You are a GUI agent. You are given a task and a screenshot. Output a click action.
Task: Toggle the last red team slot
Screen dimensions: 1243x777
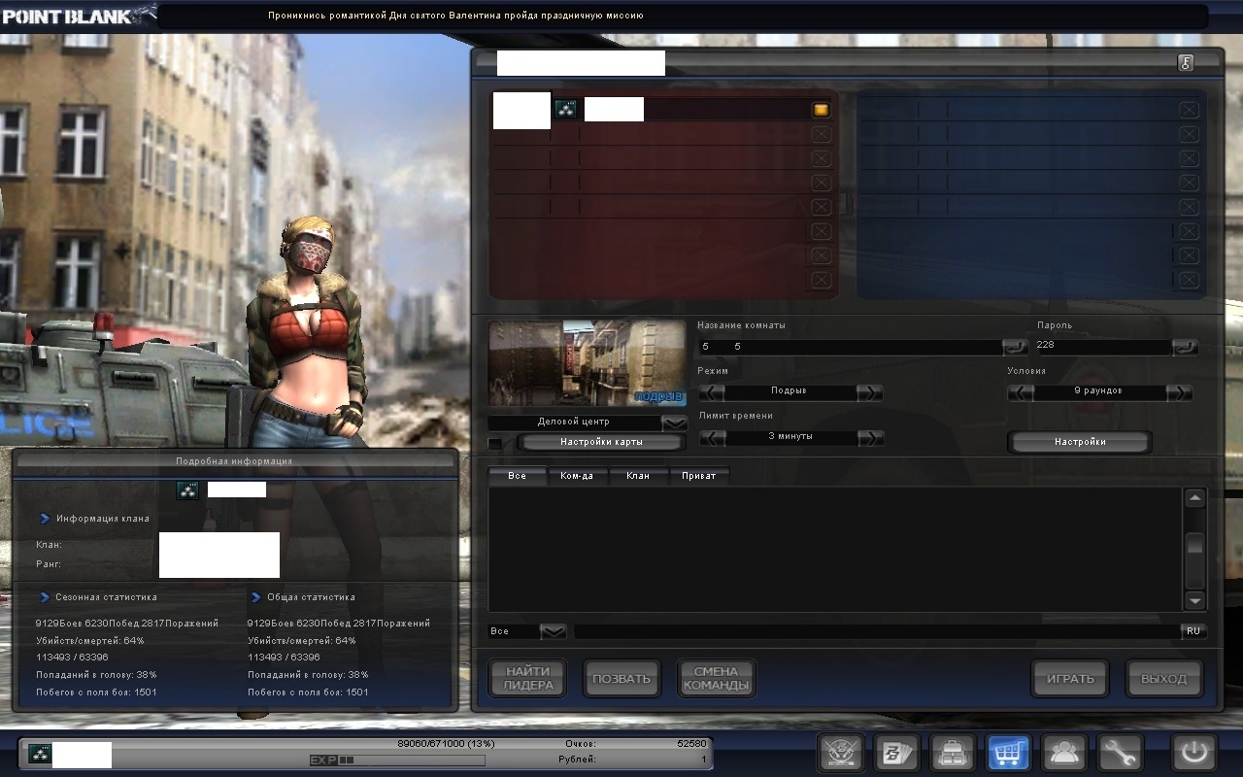pyautogui.click(x=821, y=280)
